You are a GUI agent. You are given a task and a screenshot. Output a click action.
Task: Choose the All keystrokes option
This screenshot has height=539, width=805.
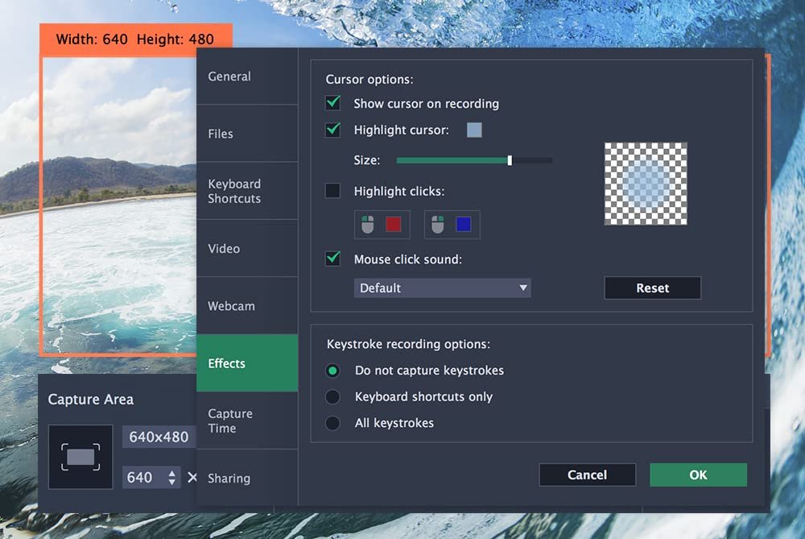click(x=332, y=422)
